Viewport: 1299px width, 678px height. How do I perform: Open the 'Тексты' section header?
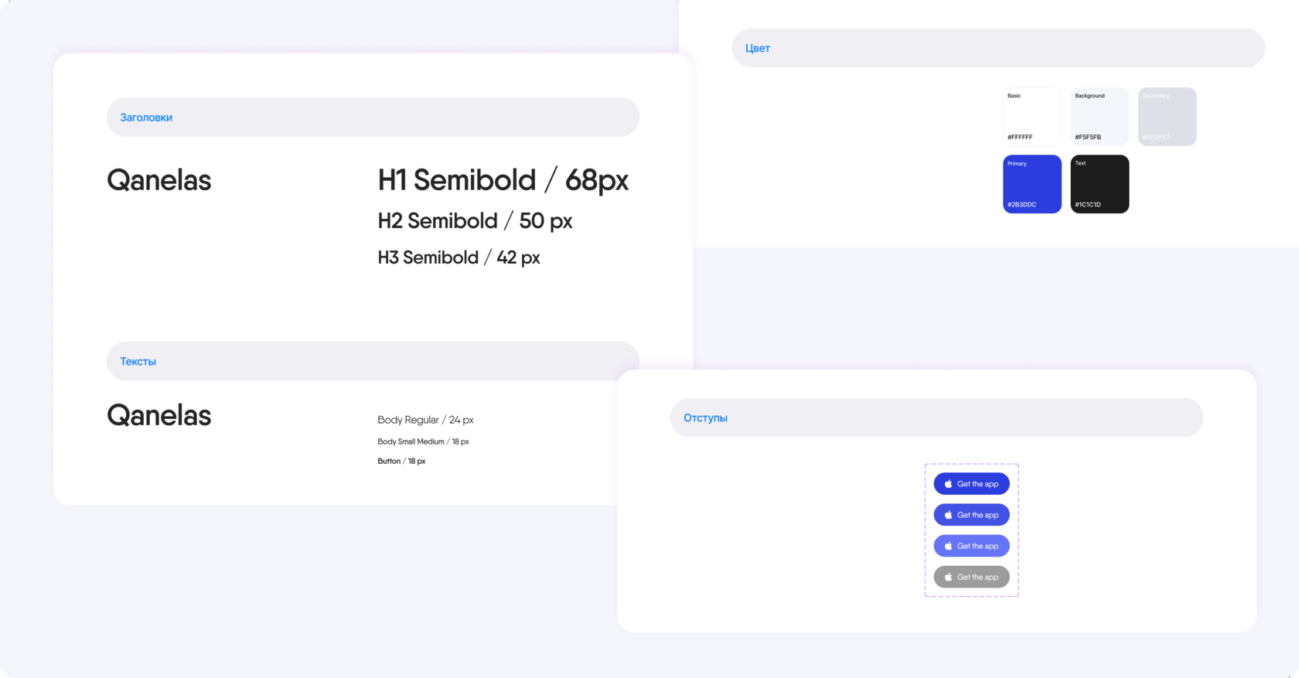pos(373,361)
